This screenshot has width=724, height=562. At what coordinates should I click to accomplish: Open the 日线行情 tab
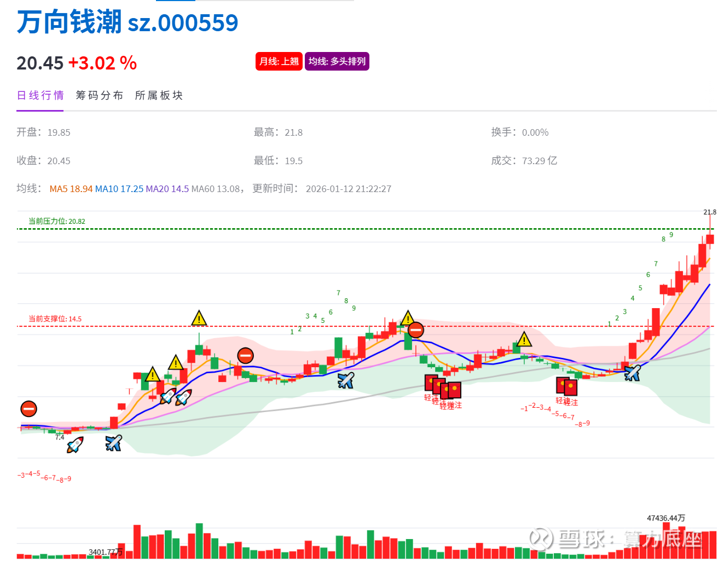coord(40,95)
